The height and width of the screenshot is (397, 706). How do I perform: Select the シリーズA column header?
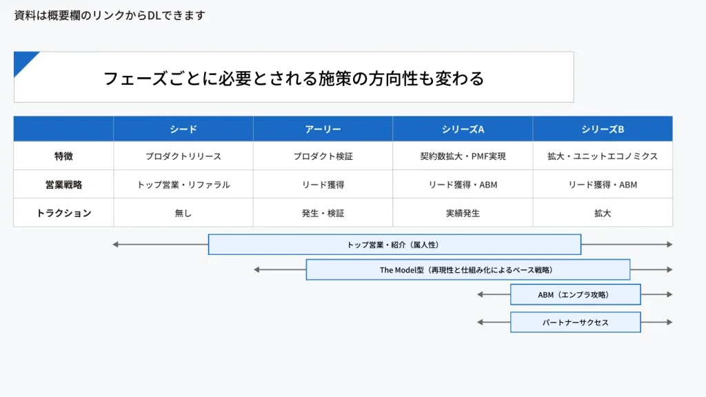463,129
